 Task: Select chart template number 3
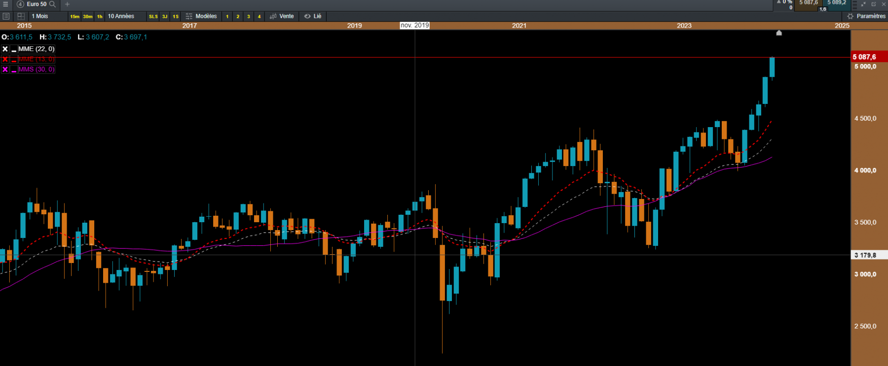click(x=249, y=16)
